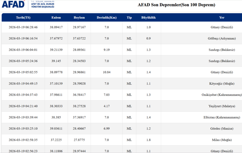Click the Boylam column header

[79, 18]
